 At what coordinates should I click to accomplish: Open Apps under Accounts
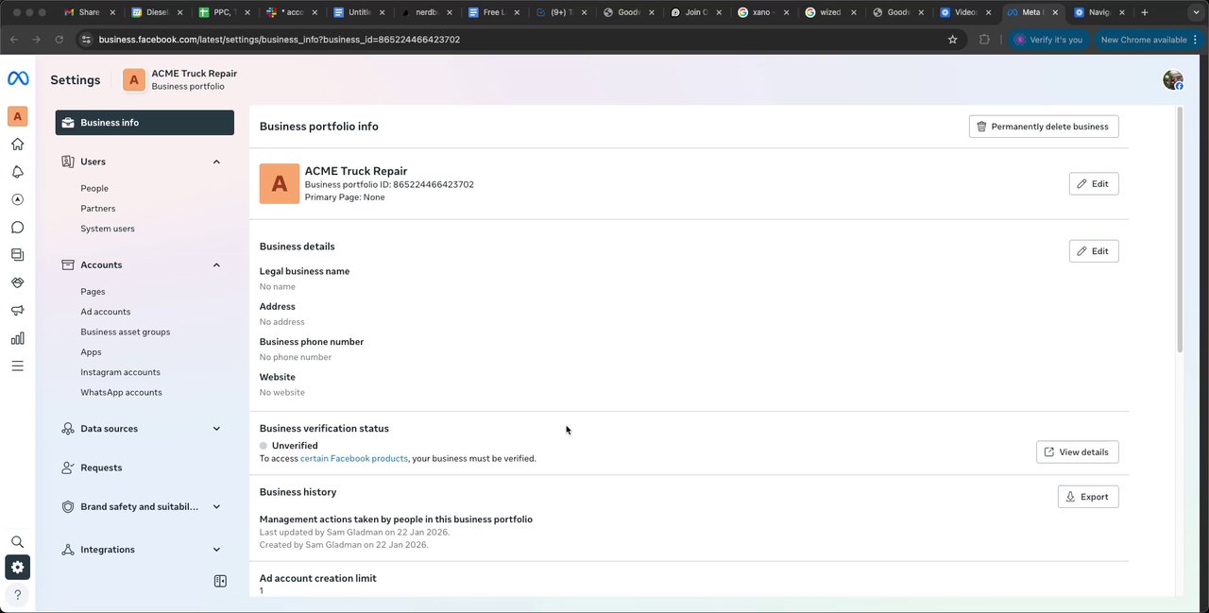[x=91, y=352]
